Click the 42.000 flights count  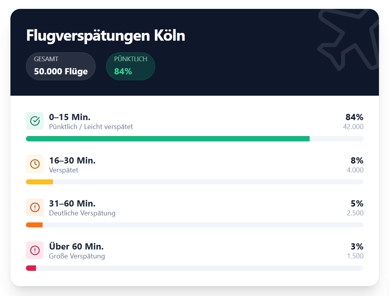[353, 127]
